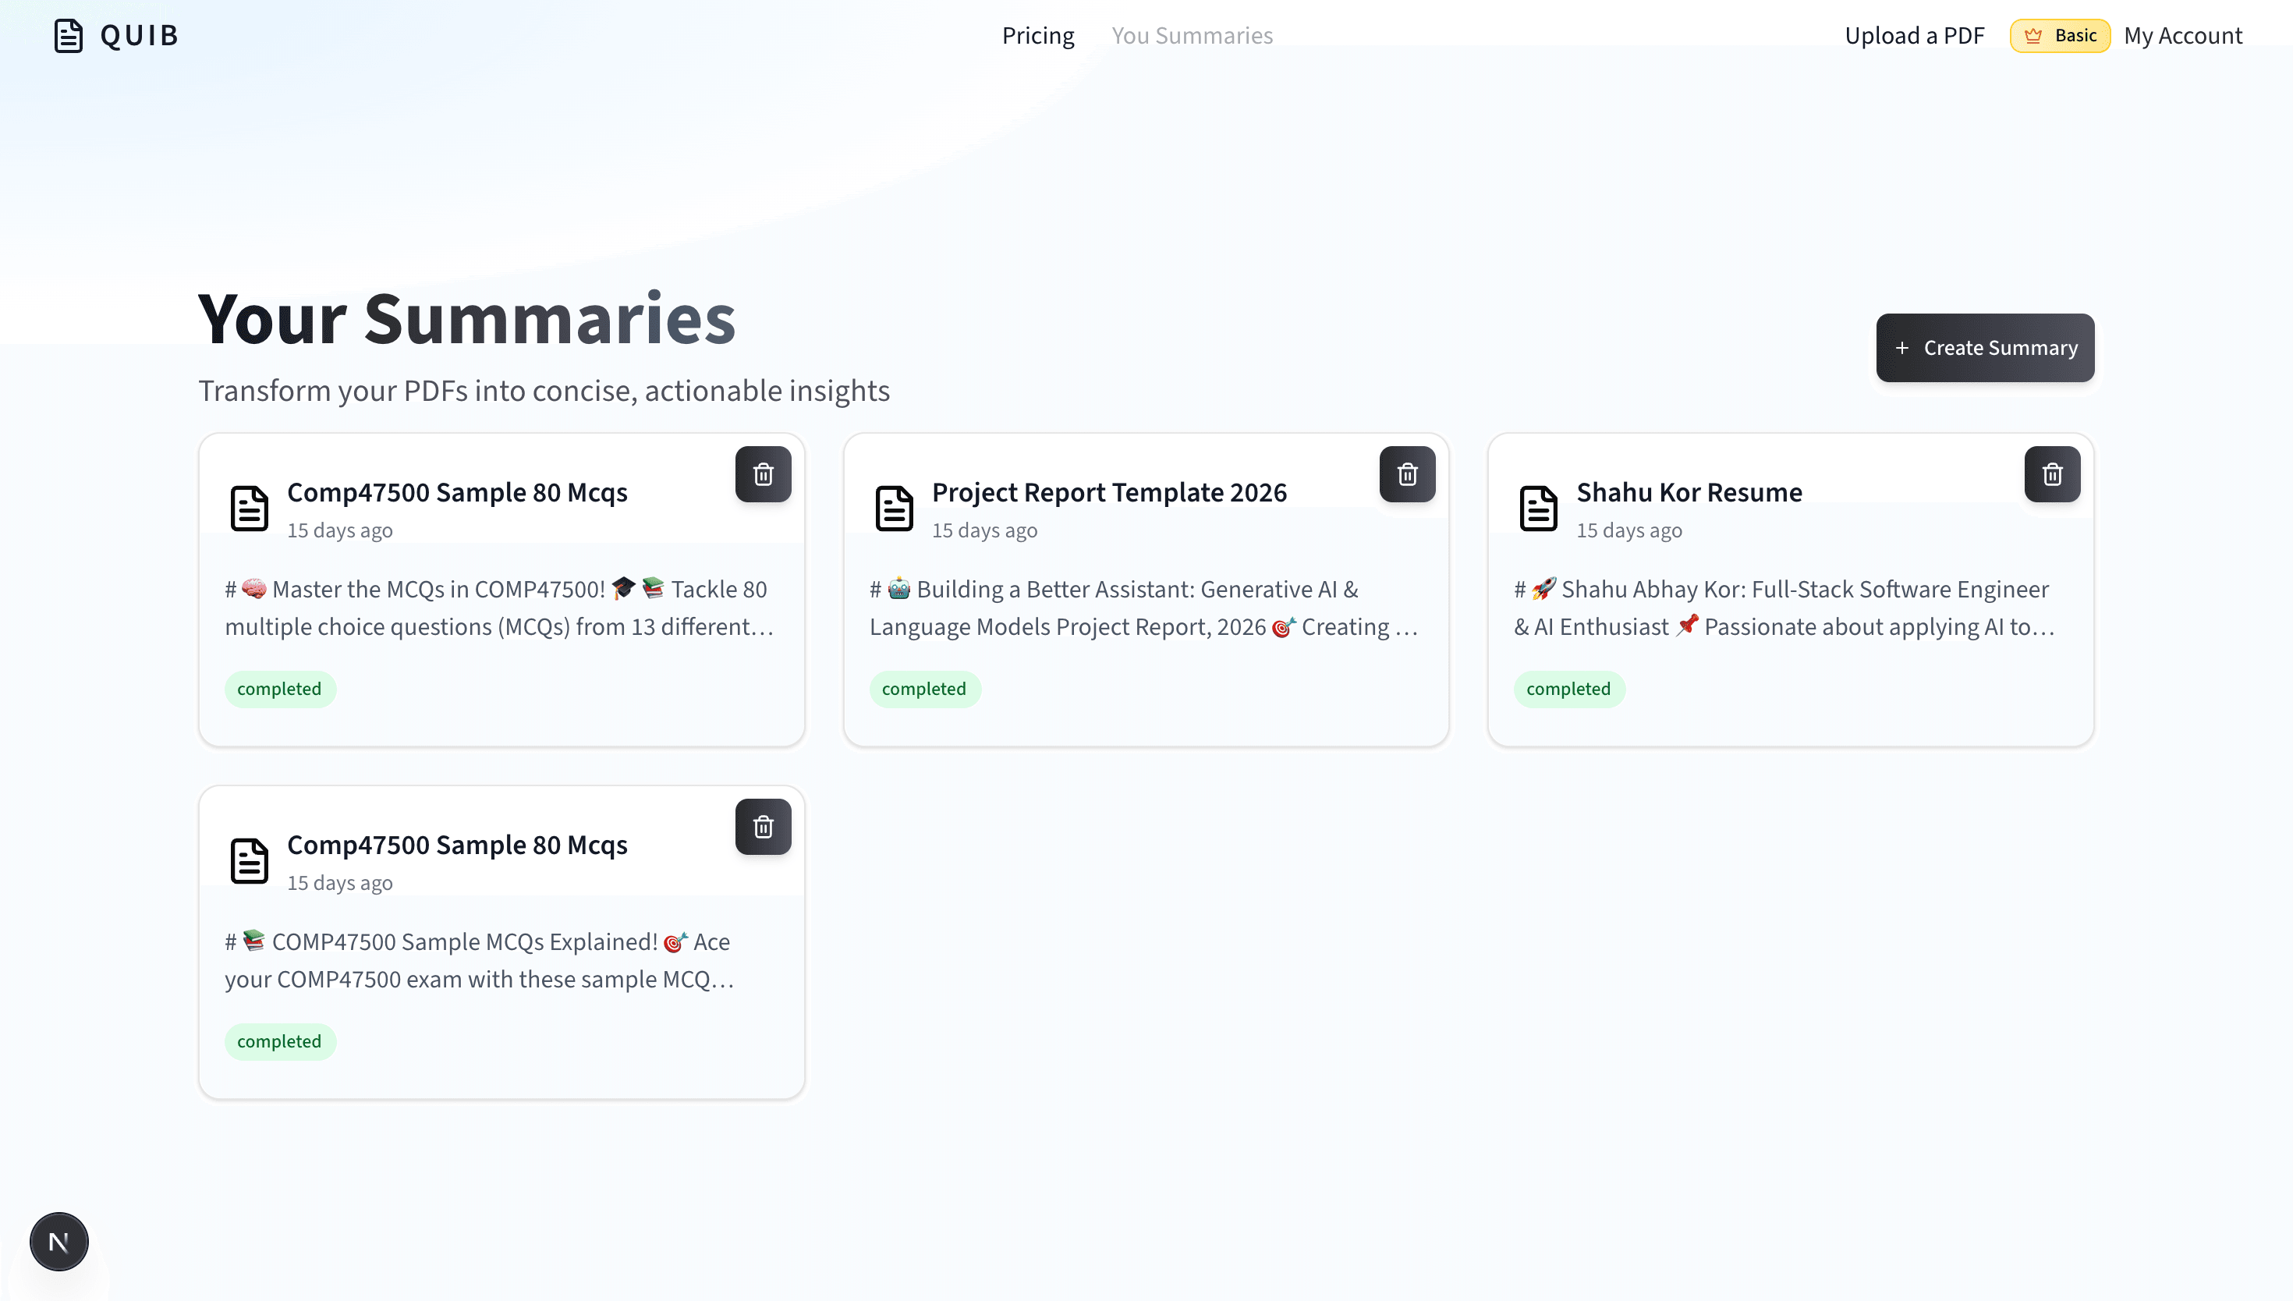Open Upload a PDF link
The height and width of the screenshot is (1301, 2293).
click(1914, 36)
